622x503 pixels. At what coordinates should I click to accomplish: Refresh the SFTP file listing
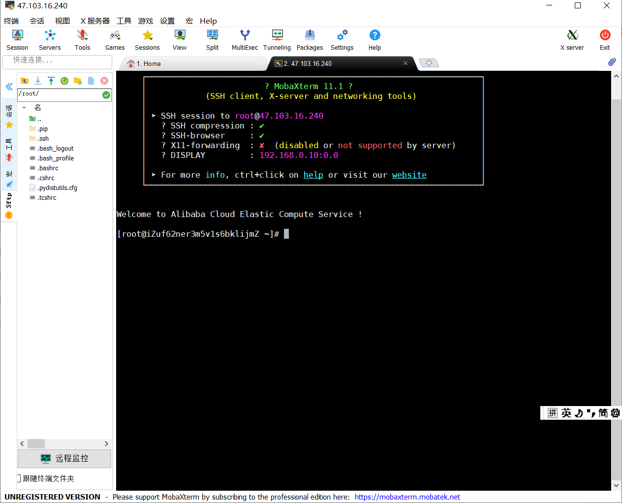pyautogui.click(x=64, y=81)
